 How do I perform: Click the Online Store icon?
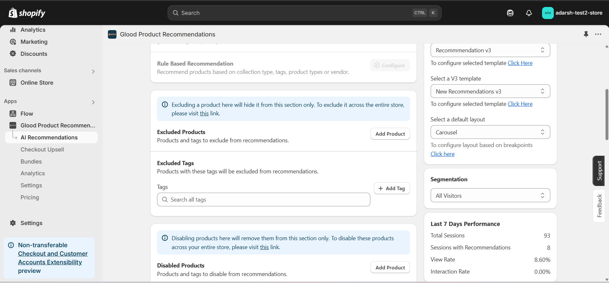click(13, 83)
